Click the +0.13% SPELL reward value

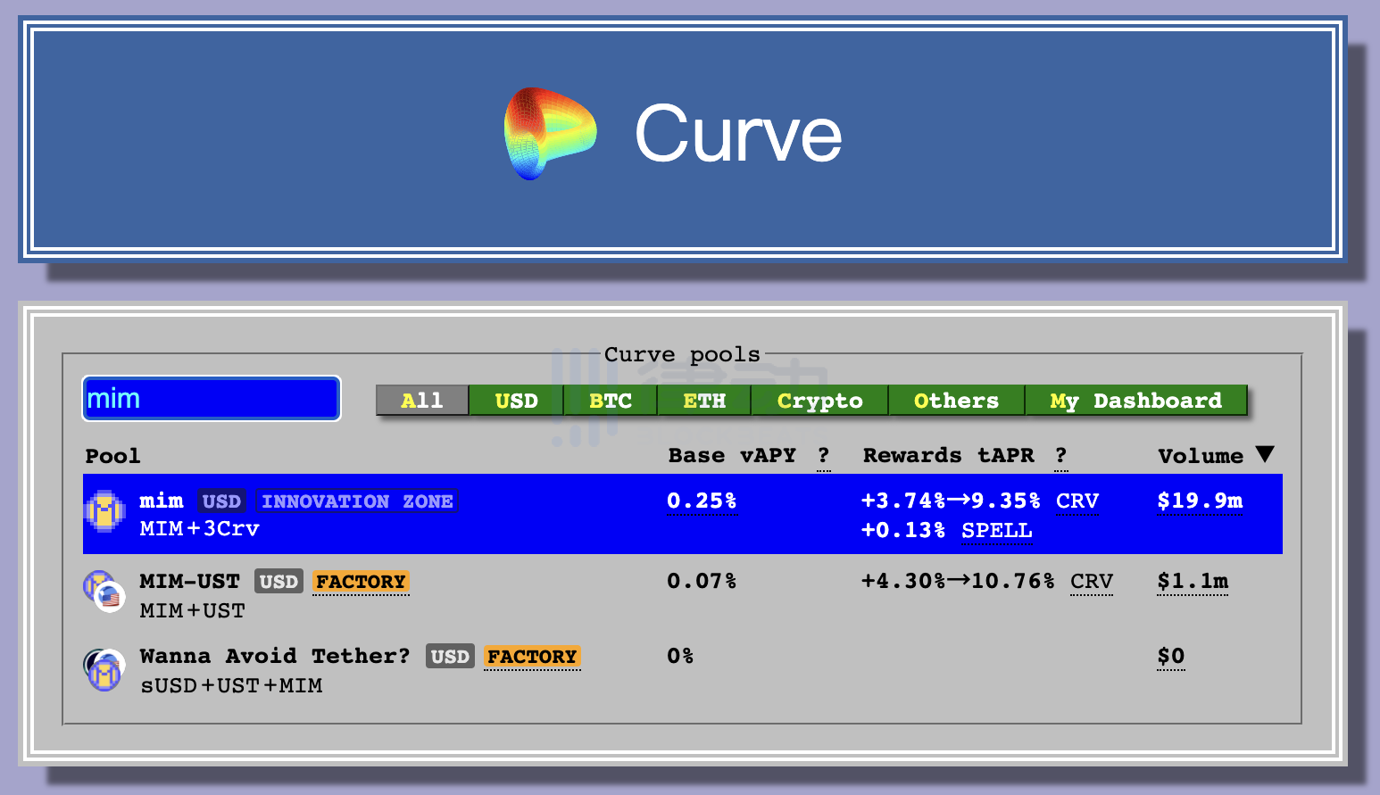[903, 530]
